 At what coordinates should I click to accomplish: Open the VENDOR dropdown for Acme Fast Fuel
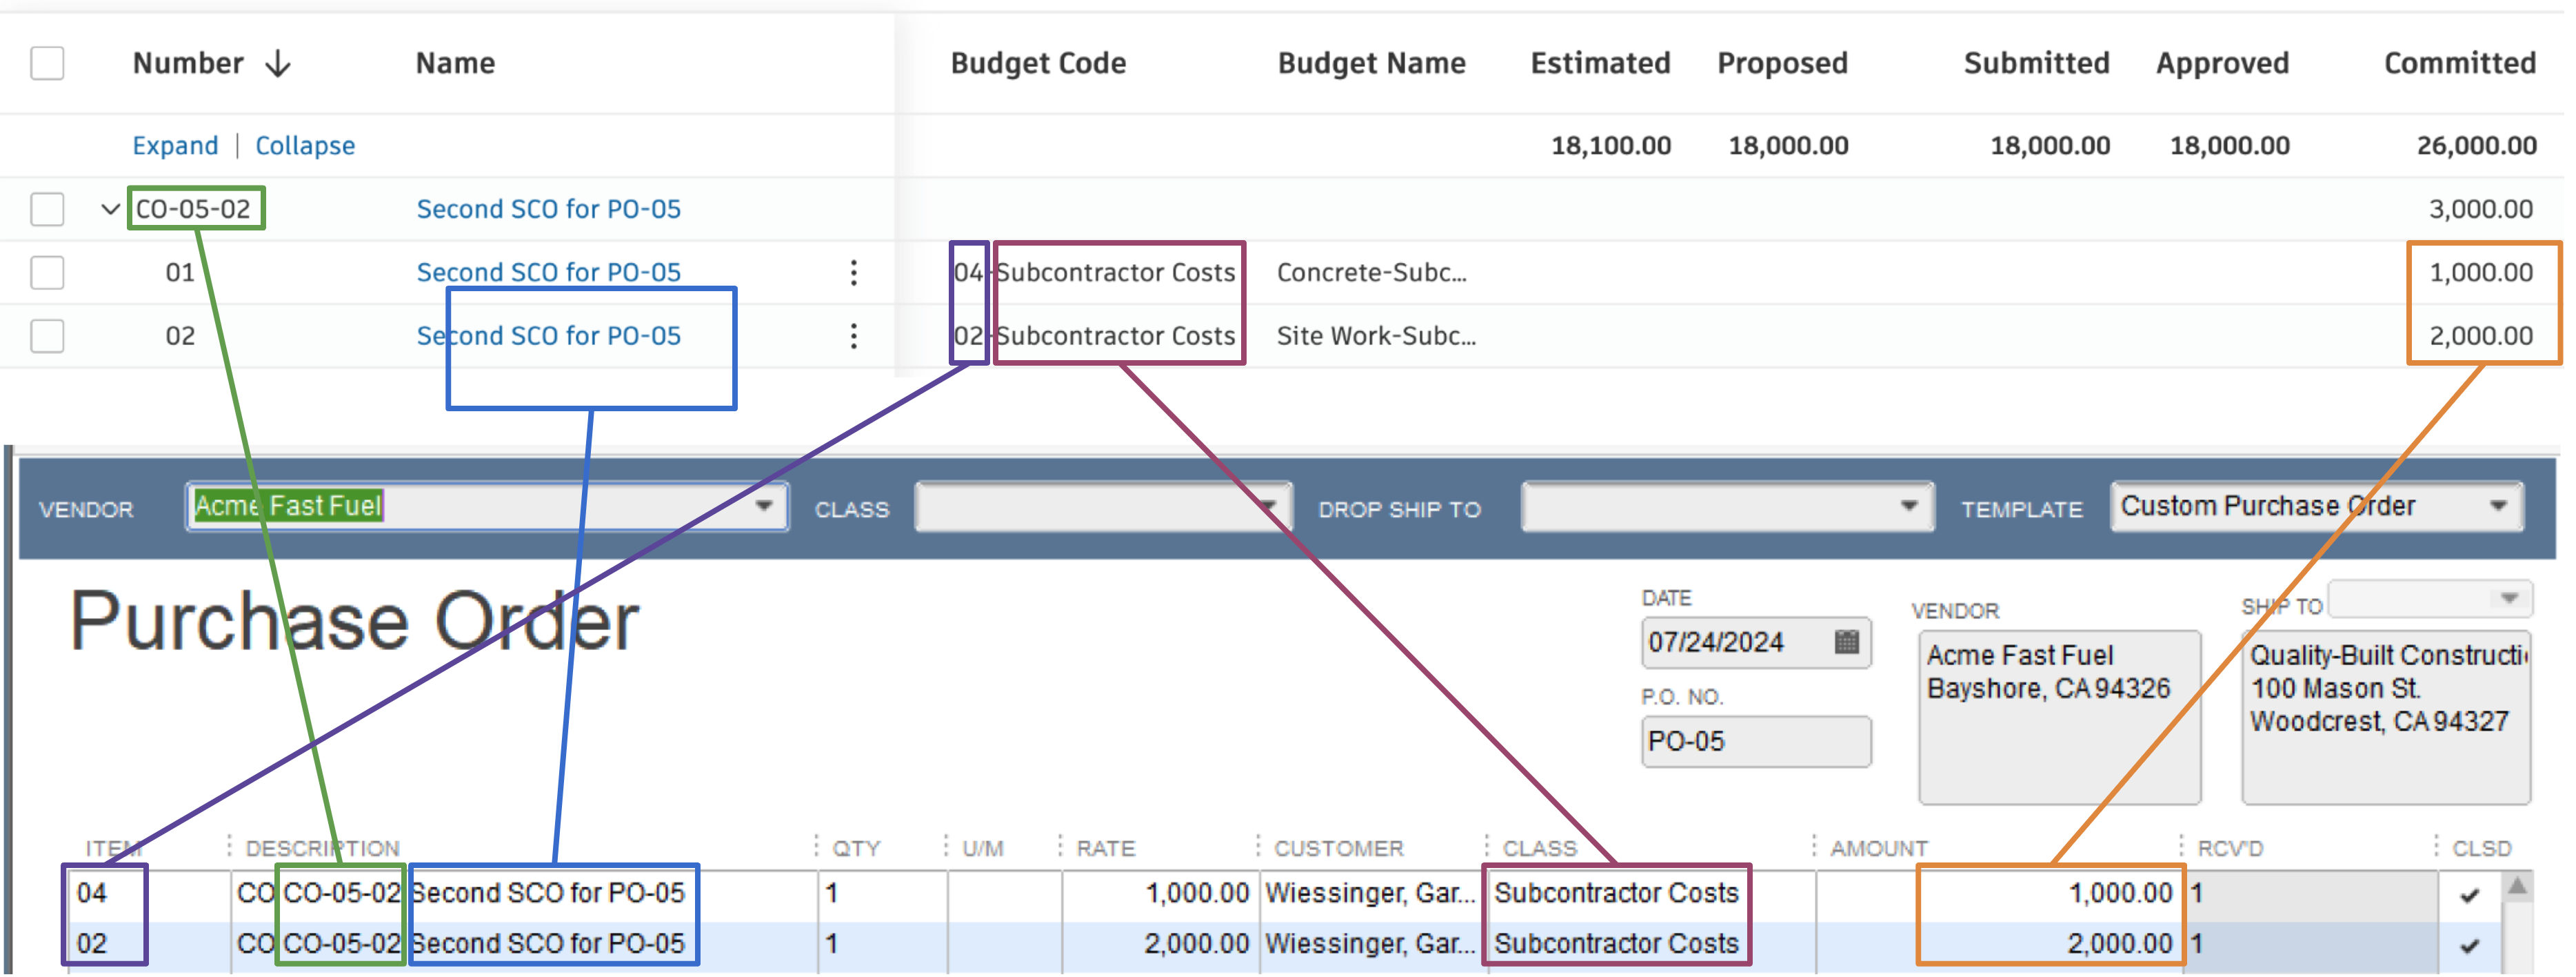tap(761, 506)
